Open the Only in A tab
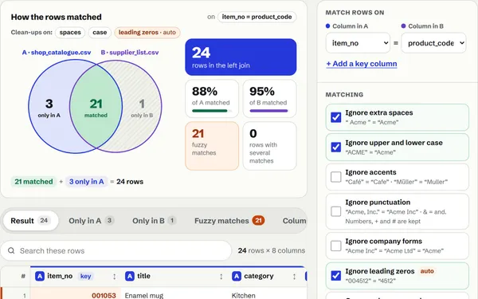Screen dimensions: 478x299 [91, 221]
